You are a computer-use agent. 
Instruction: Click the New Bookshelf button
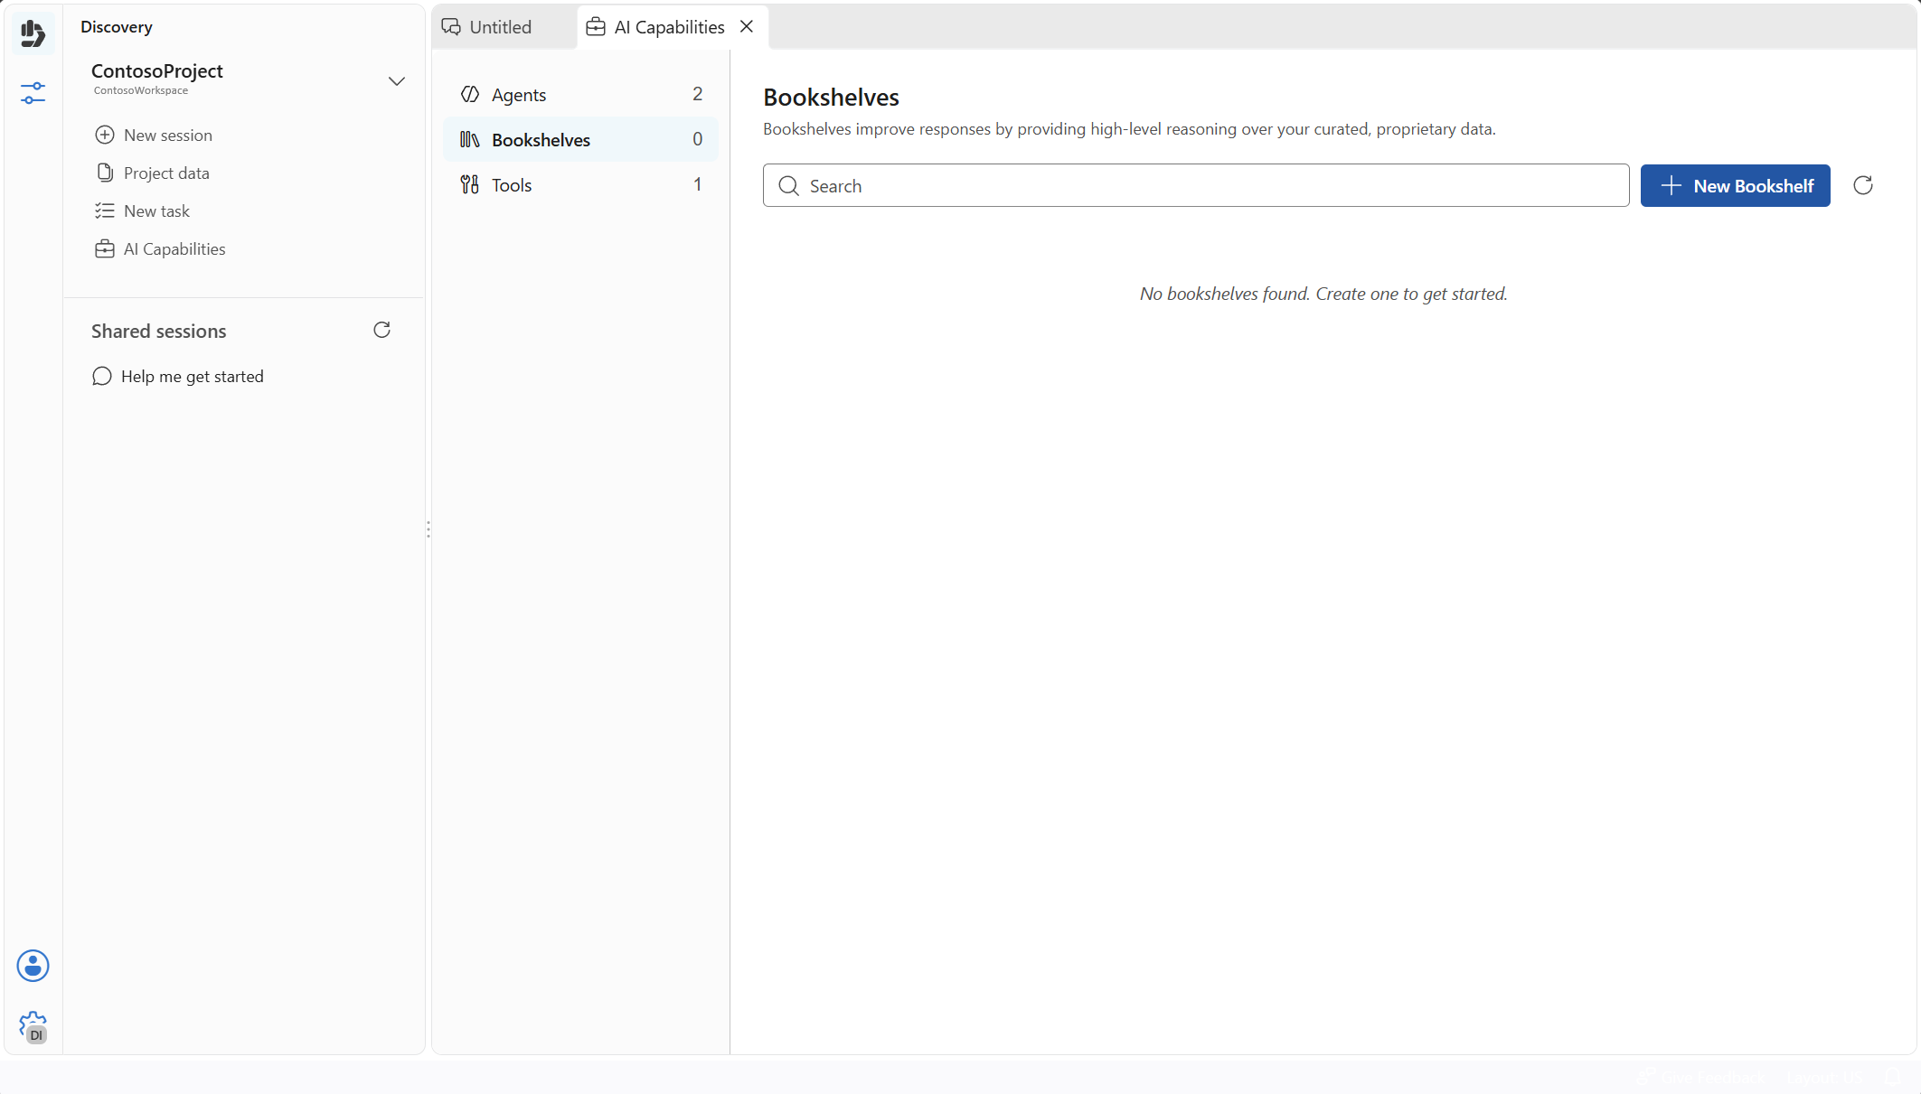(1735, 185)
